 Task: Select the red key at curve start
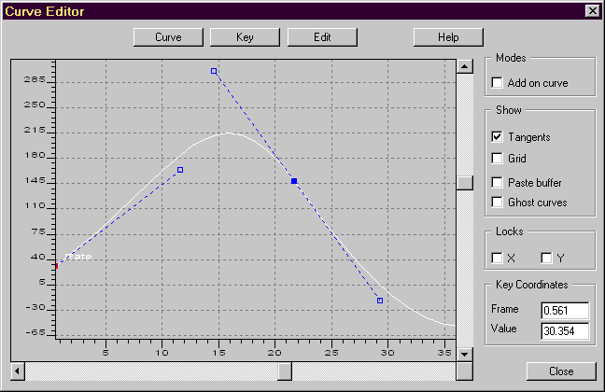tap(57, 266)
